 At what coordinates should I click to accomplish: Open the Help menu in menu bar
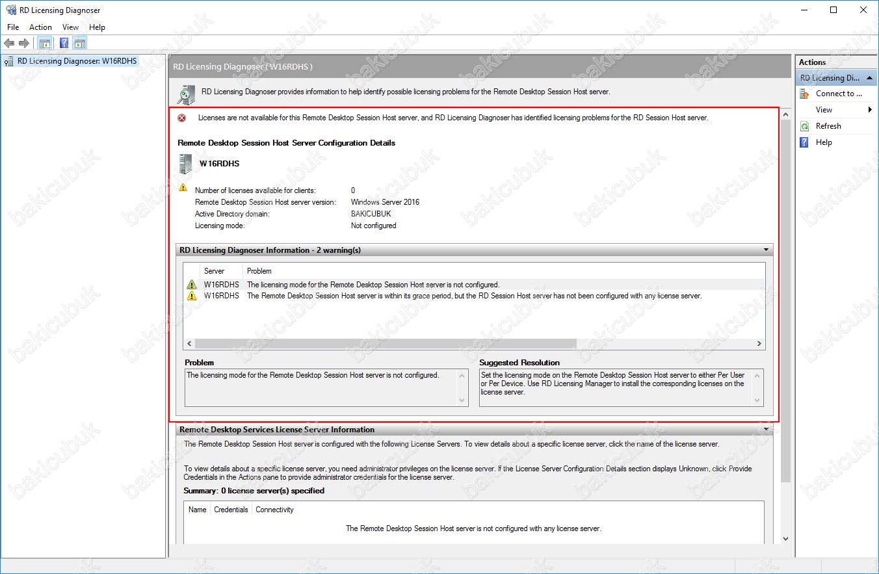[97, 27]
